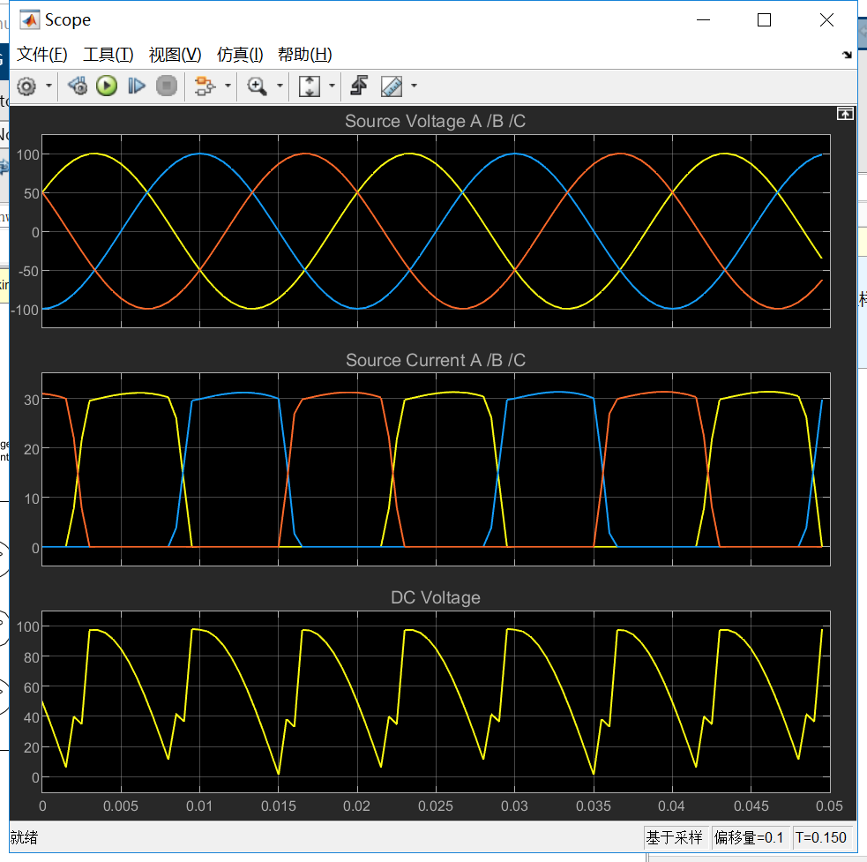Click the Source Voltage A /B /C title
This screenshot has height=862, width=867.
435,121
